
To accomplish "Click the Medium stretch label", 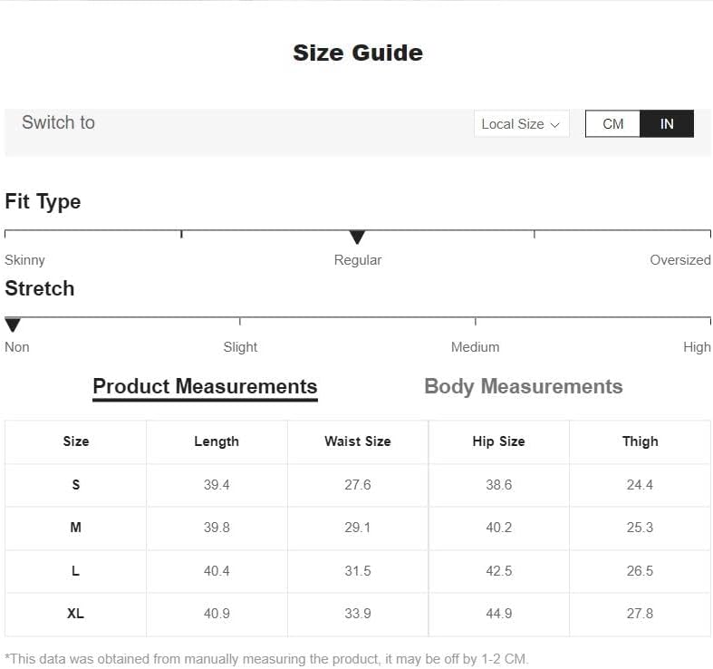I will coord(475,347).
